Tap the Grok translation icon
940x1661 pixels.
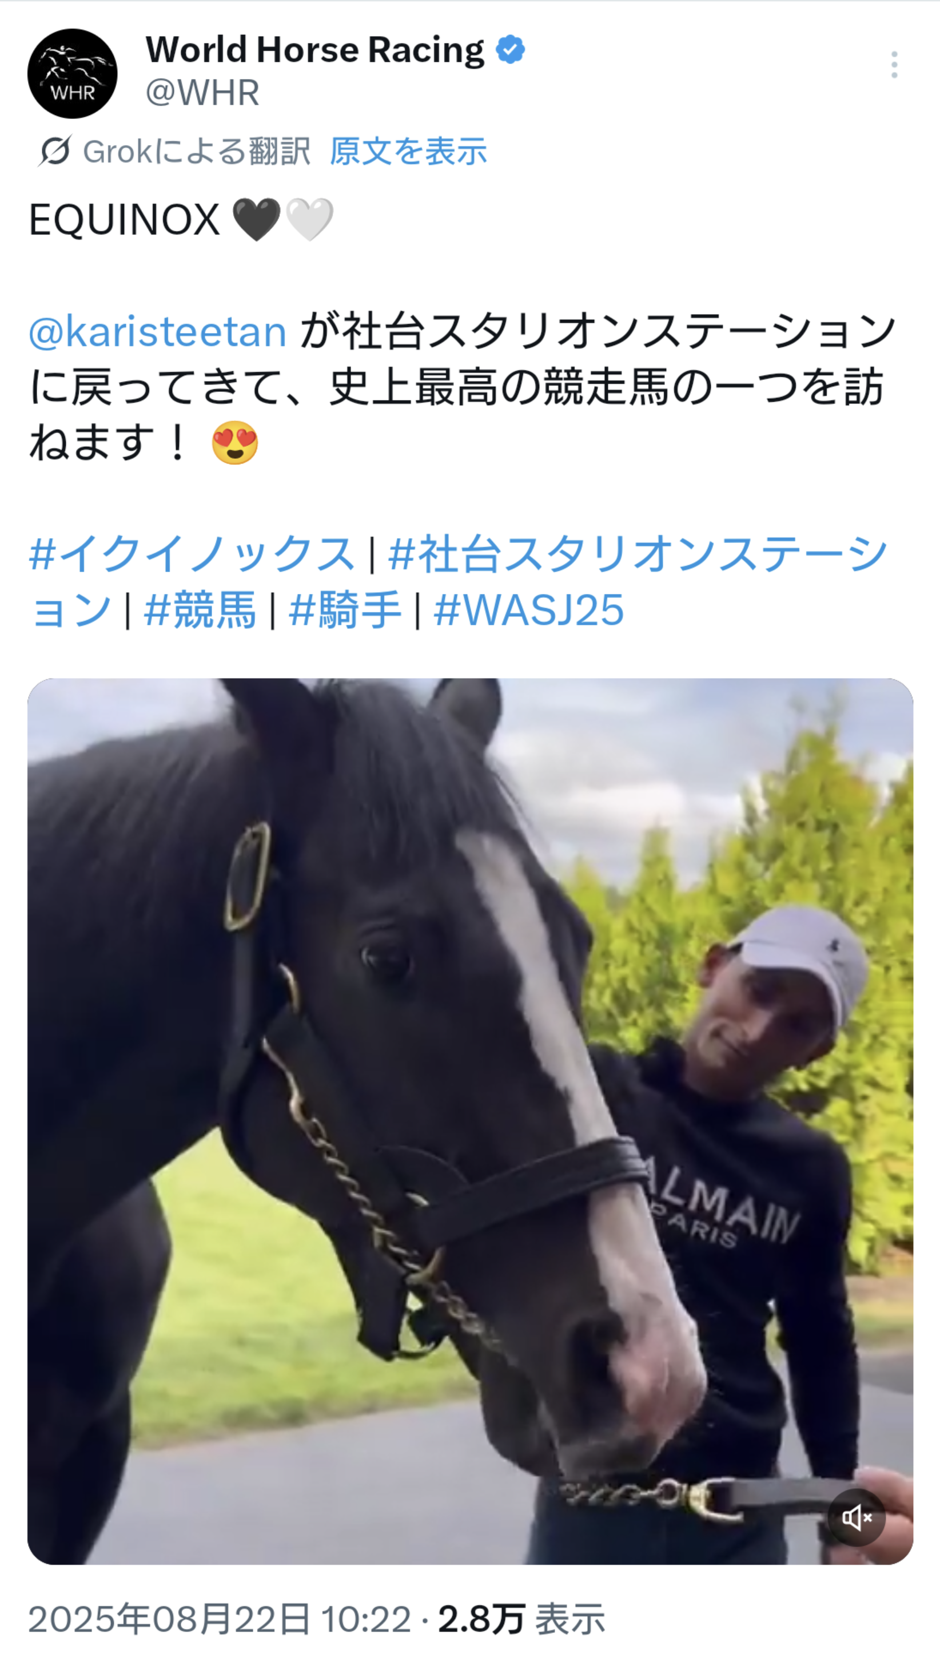pos(55,151)
